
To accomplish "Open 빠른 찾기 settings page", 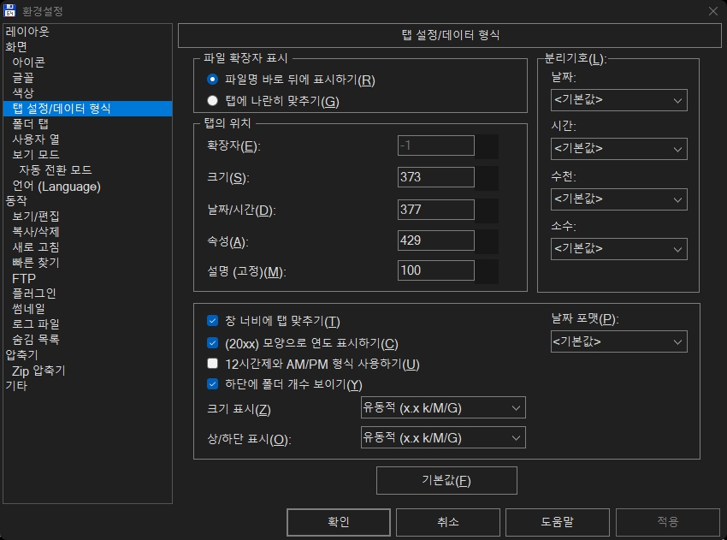I will [36, 263].
